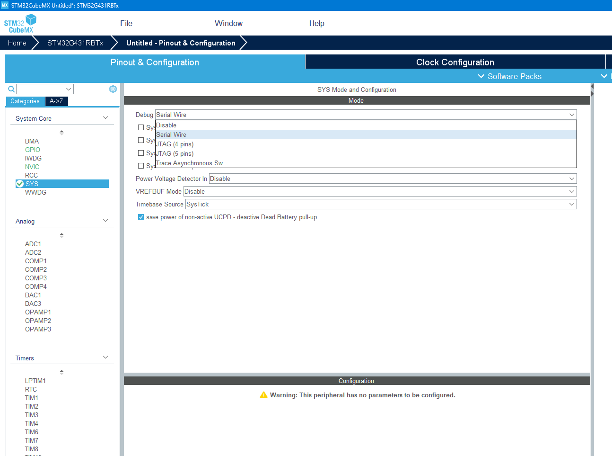612x456 pixels.
Task: Toggle the fourth Sys checkbox
Action: [x=141, y=166]
